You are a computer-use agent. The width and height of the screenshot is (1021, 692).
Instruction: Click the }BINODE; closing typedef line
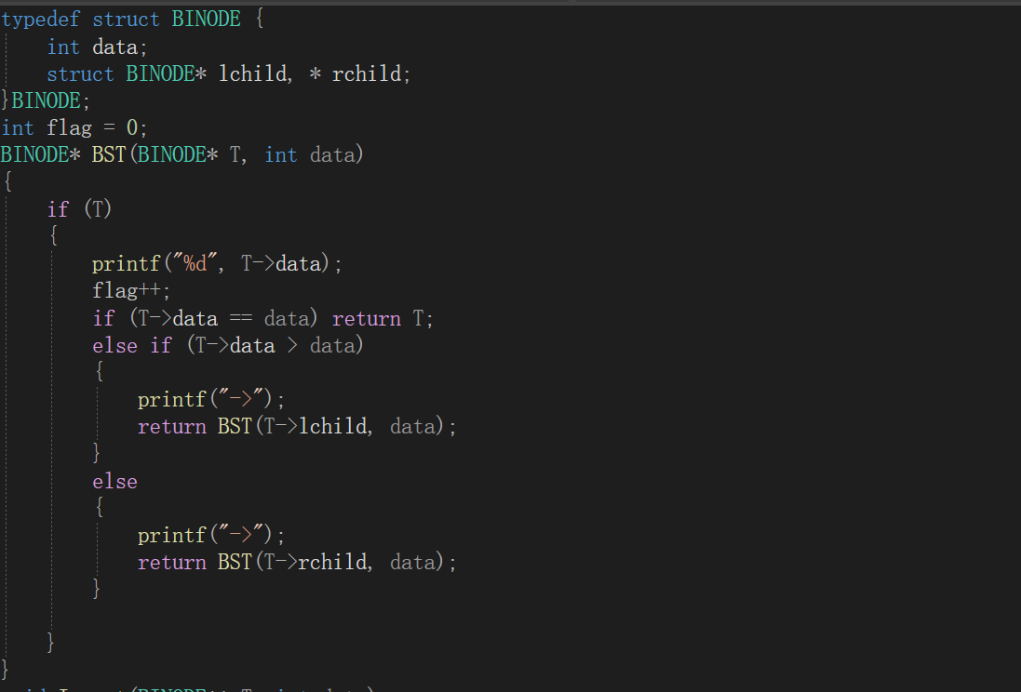point(47,100)
